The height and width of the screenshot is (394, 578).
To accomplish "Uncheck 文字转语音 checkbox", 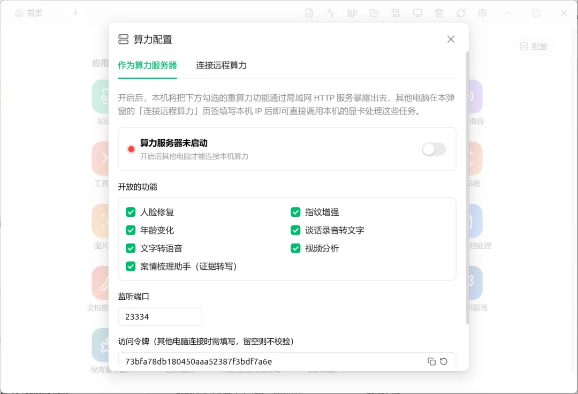I will pyautogui.click(x=131, y=248).
